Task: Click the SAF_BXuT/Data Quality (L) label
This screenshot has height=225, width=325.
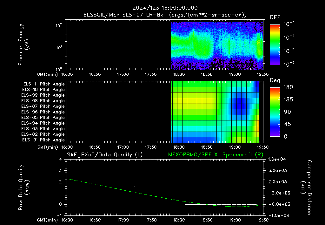Action: pos(105,155)
